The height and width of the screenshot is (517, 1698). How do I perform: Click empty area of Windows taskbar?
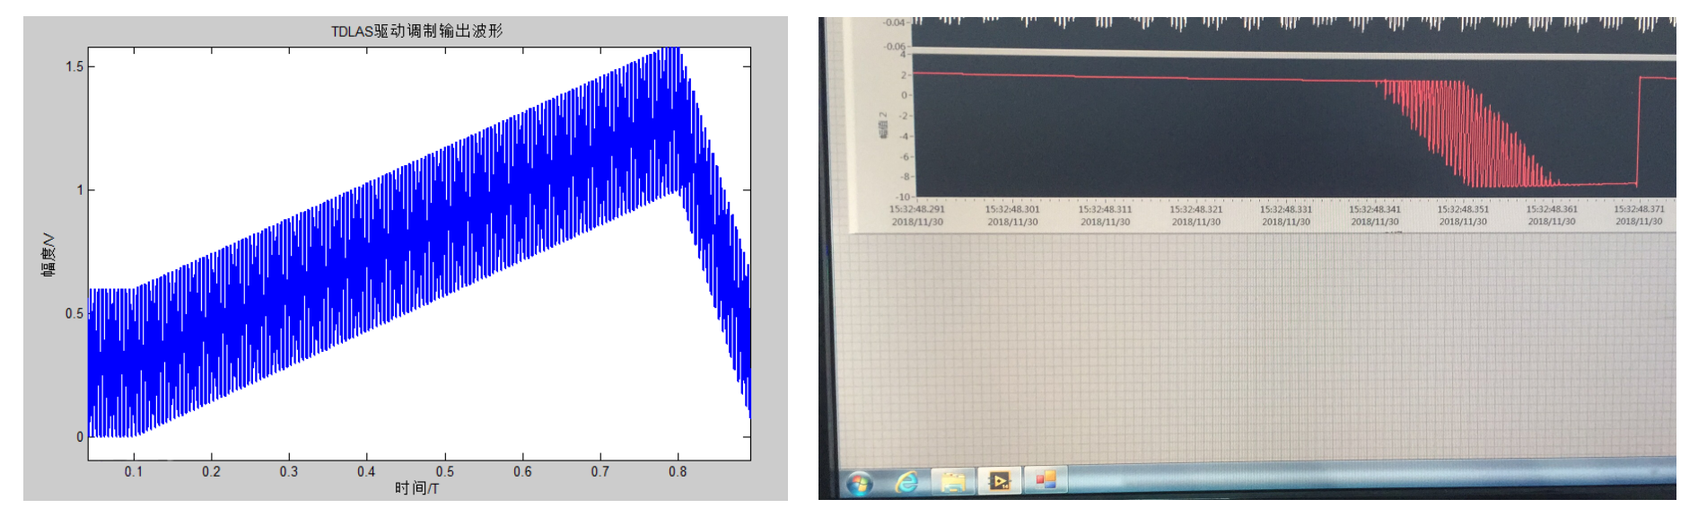click(1346, 480)
